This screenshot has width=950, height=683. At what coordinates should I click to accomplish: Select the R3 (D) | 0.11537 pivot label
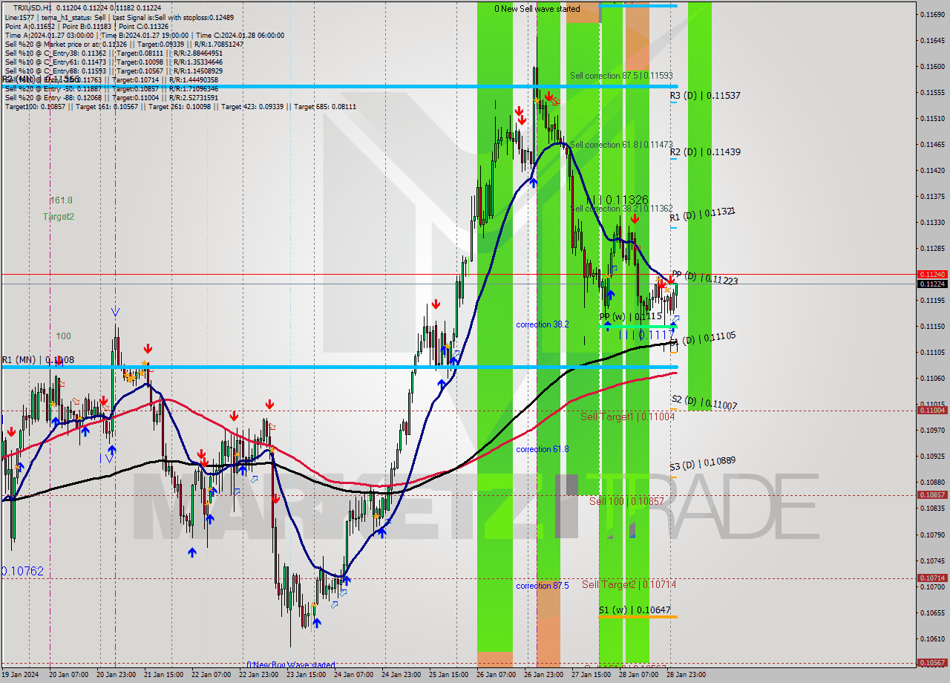click(705, 96)
